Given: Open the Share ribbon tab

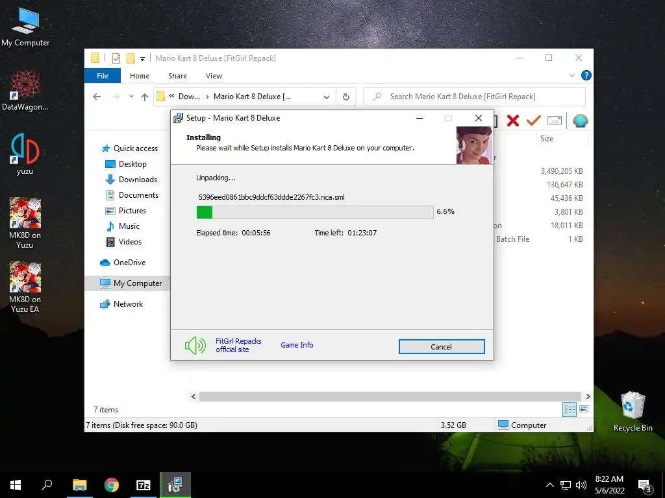Looking at the screenshot, I should coord(177,76).
